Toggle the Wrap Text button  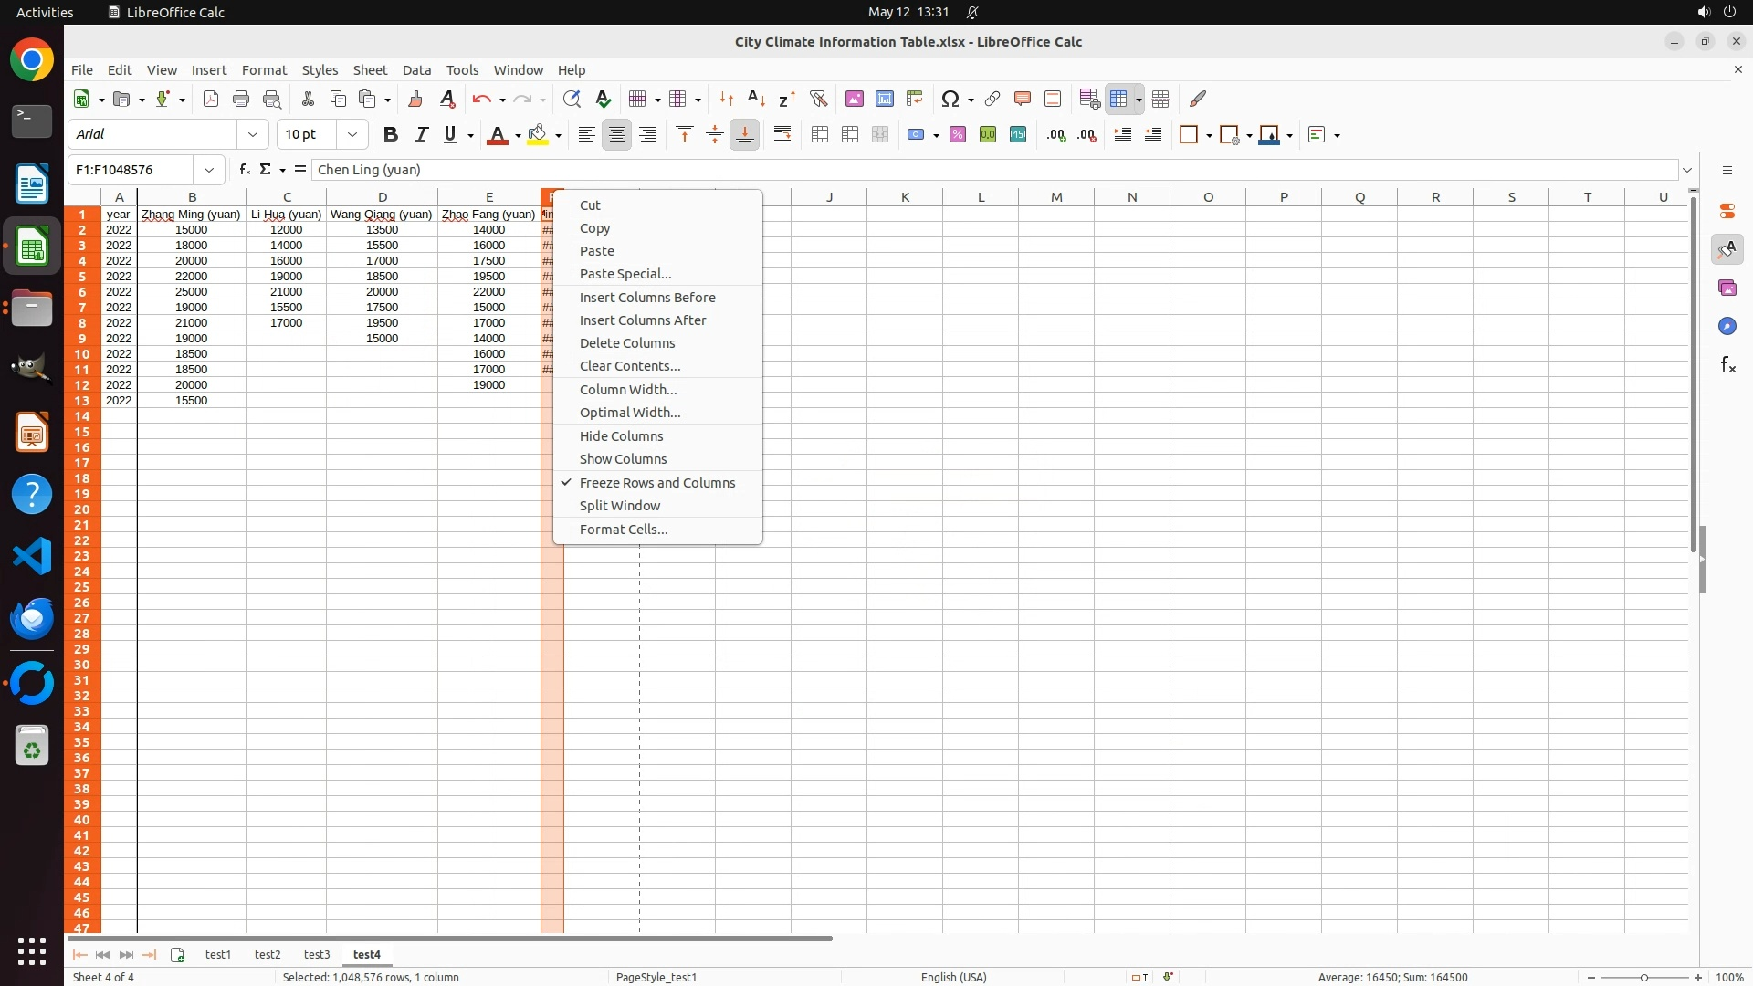pyautogui.click(x=782, y=135)
